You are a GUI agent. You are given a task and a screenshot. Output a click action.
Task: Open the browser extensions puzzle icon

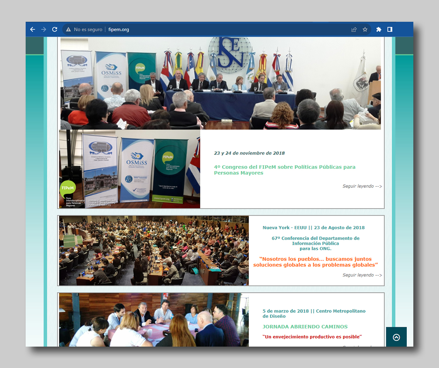378,30
